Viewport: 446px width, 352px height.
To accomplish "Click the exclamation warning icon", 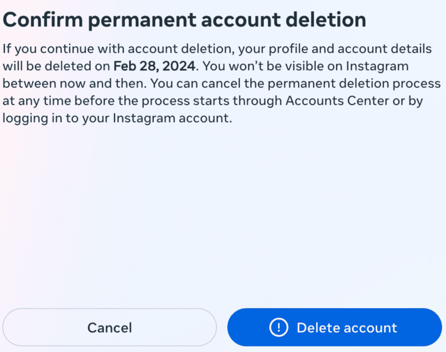I will (x=279, y=327).
